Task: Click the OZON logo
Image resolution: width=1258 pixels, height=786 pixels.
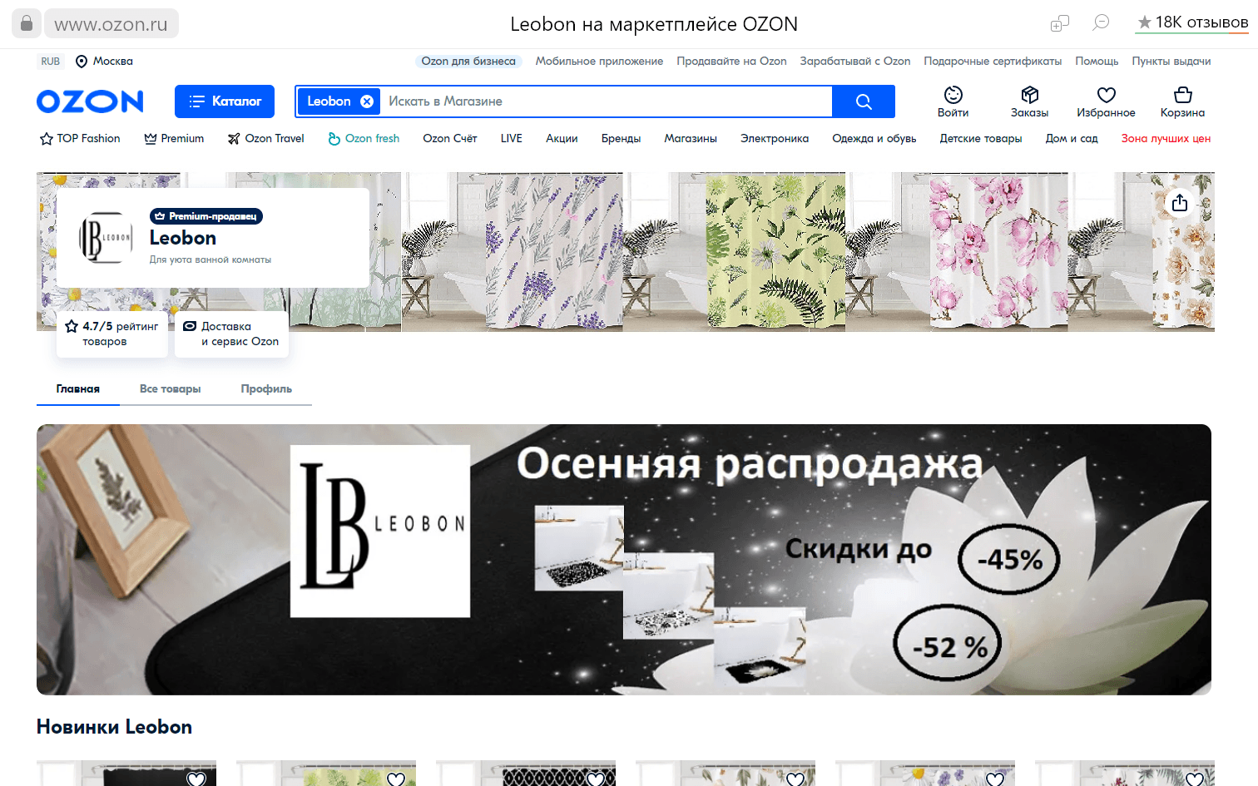Action: coord(90,101)
